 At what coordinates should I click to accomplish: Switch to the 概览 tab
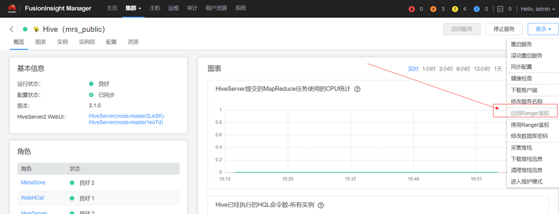pos(19,42)
